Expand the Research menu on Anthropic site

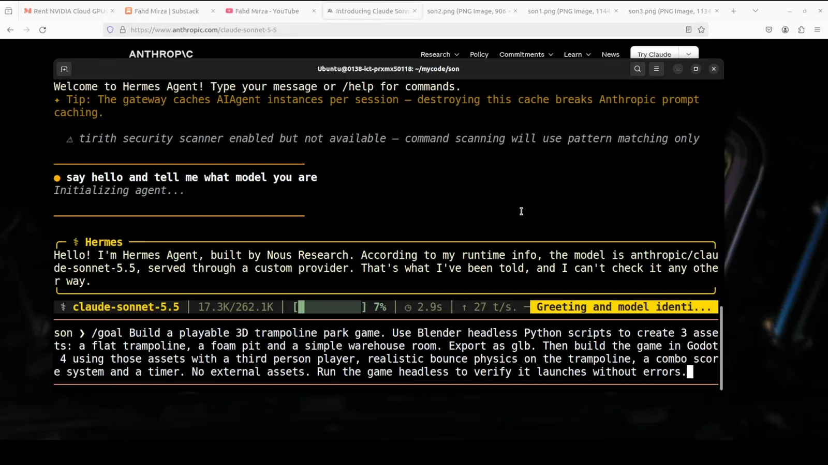coord(439,54)
